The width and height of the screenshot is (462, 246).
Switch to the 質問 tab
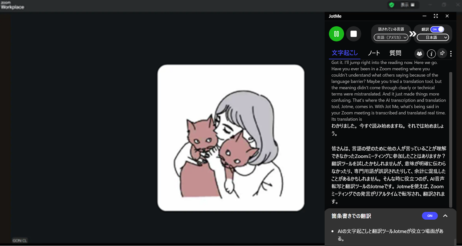(x=395, y=53)
